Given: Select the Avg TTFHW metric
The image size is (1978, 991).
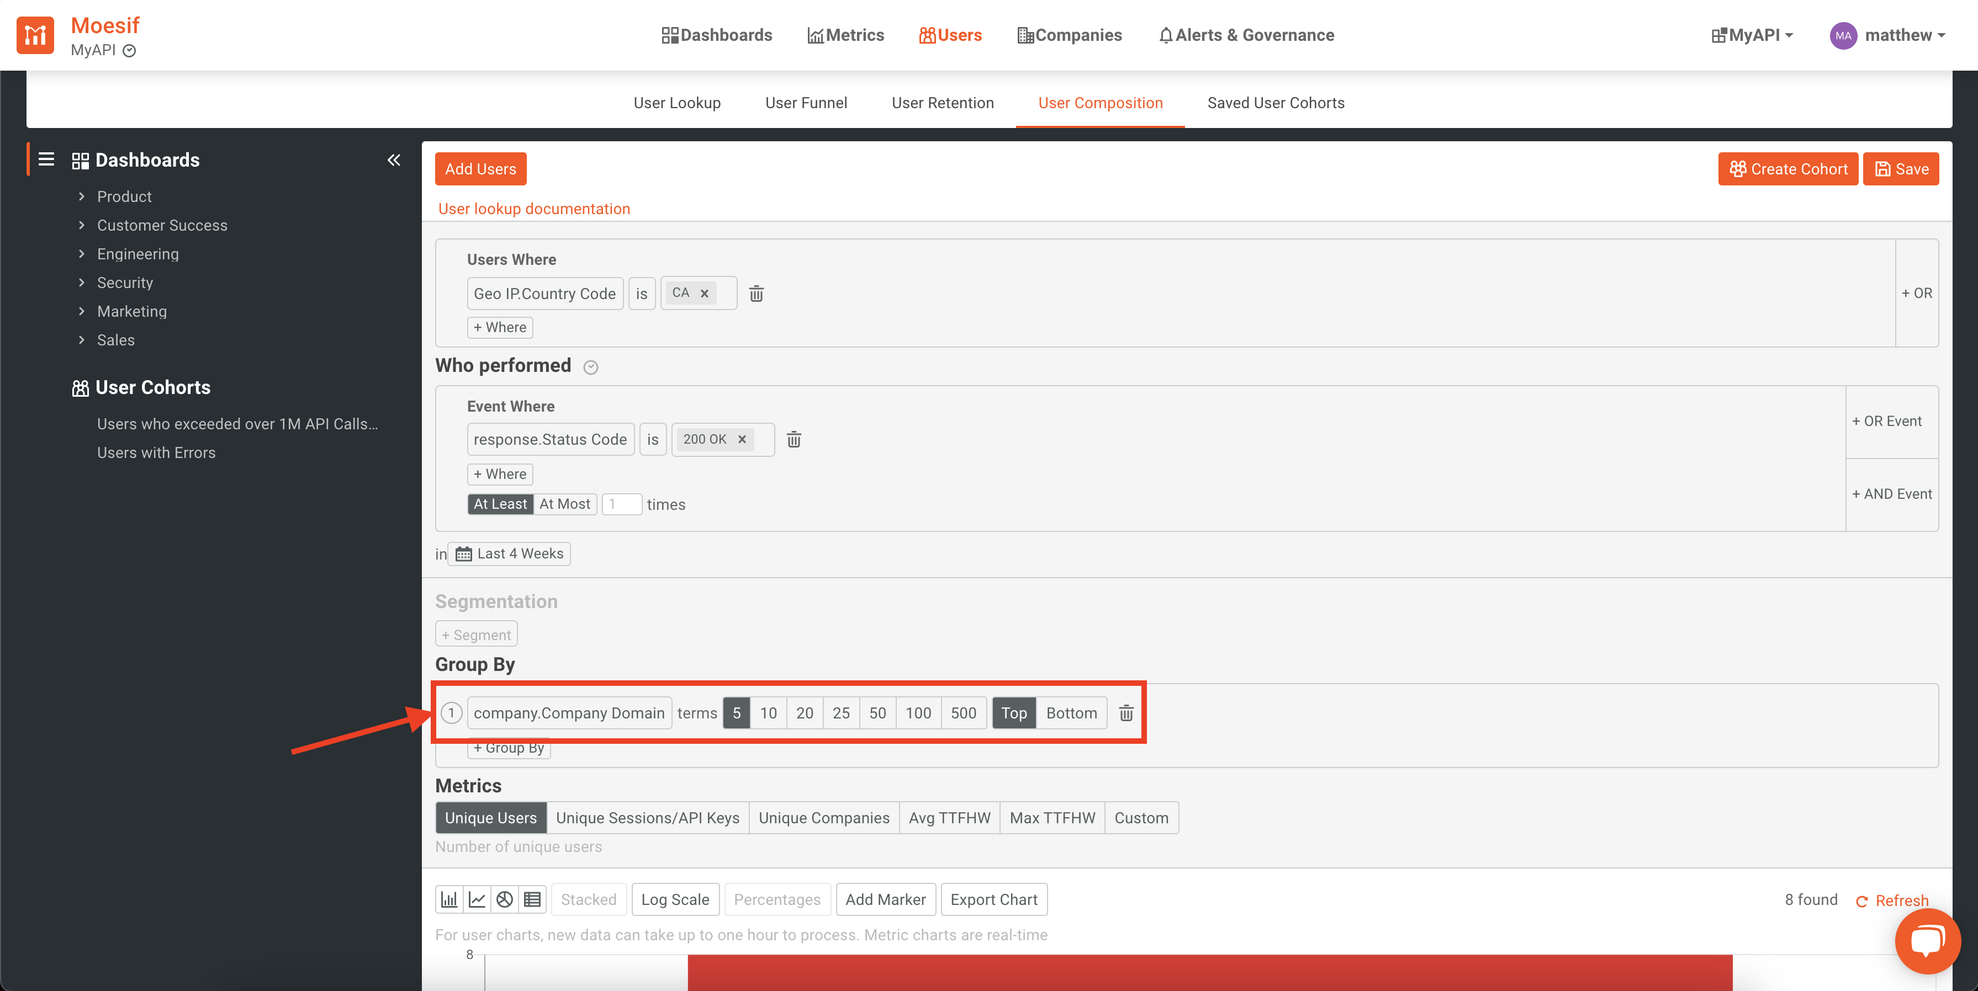Looking at the screenshot, I should coord(949,818).
